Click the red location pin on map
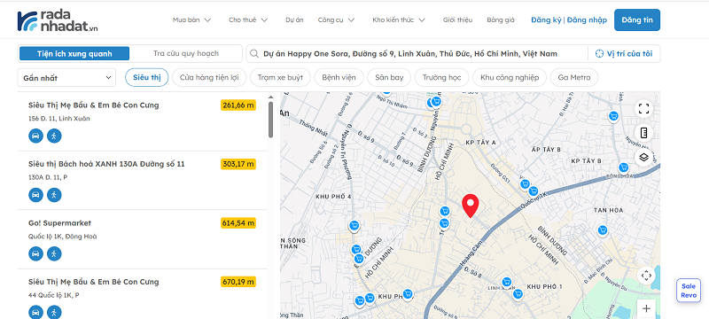Screen dimensions: 709x319 point(471,206)
